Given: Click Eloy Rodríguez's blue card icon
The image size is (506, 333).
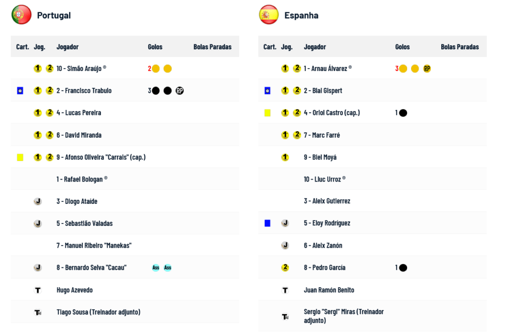Looking at the screenshot, I should point(267,223).
